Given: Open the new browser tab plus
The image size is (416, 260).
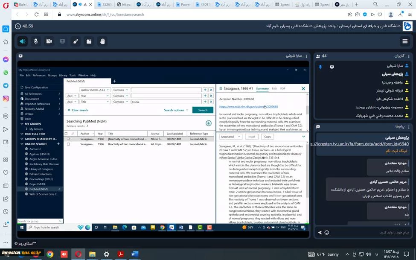Looking at the screenshot, I should coord(356,4).
